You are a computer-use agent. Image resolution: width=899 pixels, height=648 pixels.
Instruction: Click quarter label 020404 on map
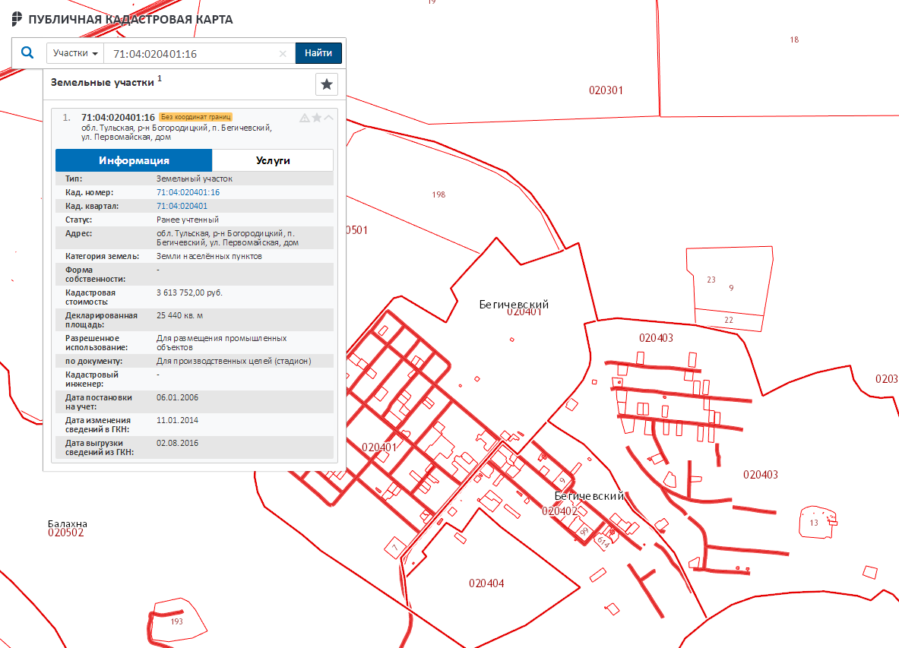(486, 583)
